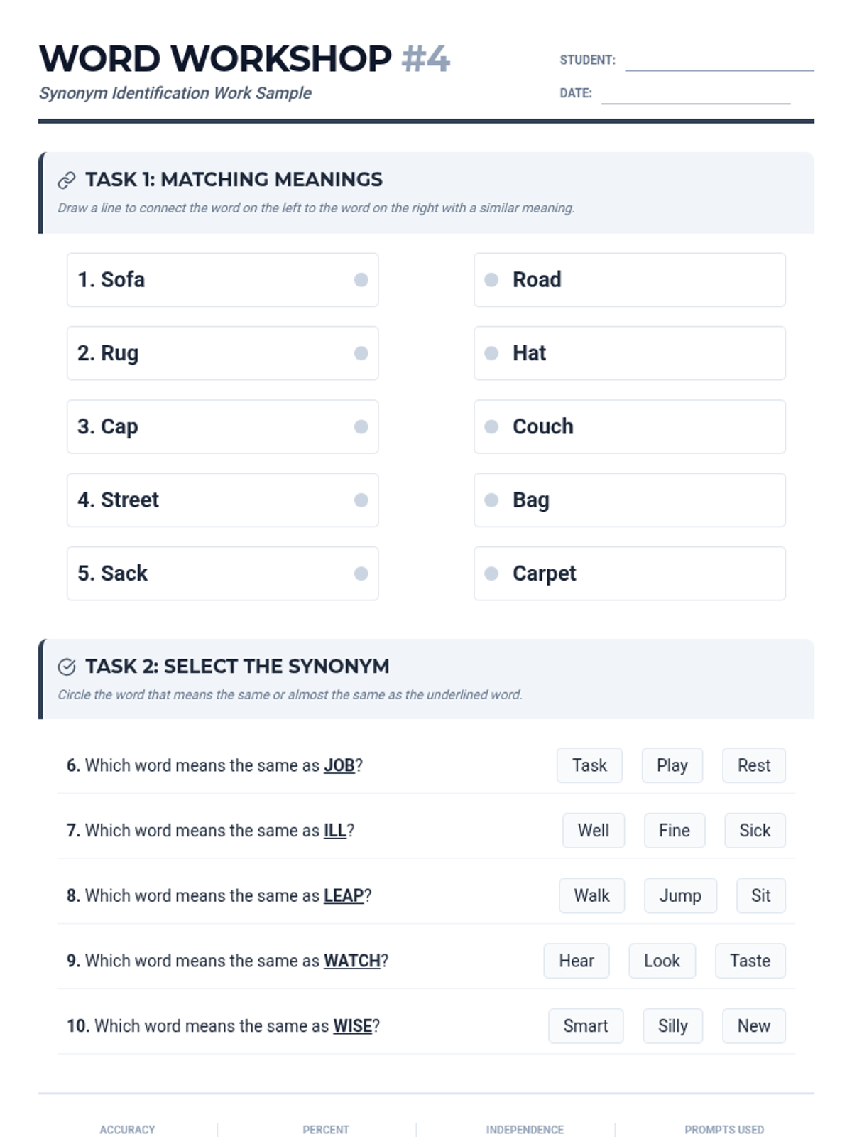
Task: Click the Hat word box
Action: 630,353
